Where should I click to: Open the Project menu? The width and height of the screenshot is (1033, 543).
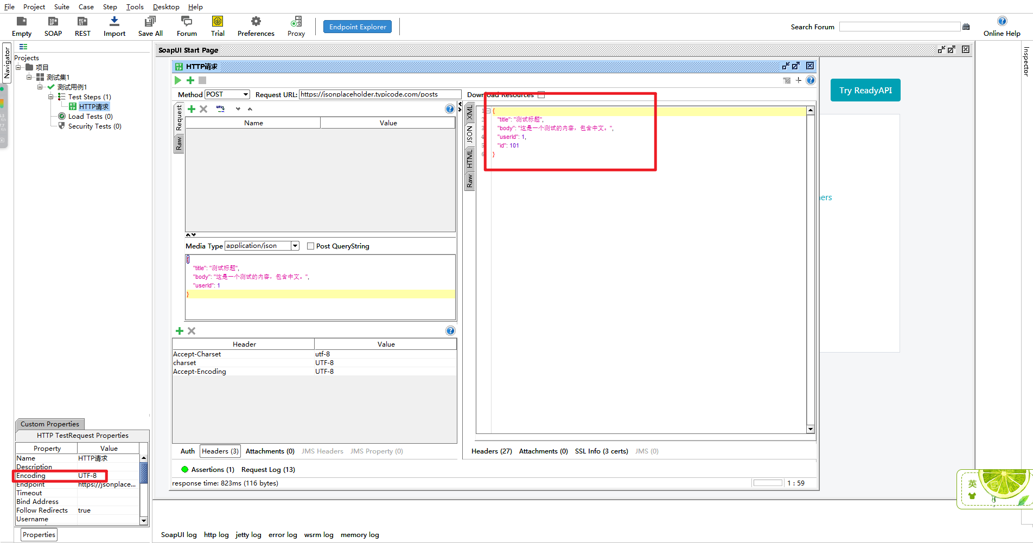pos(34,7)
